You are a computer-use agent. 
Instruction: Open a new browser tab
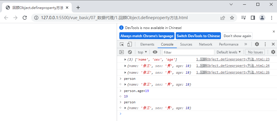[78, 8]
